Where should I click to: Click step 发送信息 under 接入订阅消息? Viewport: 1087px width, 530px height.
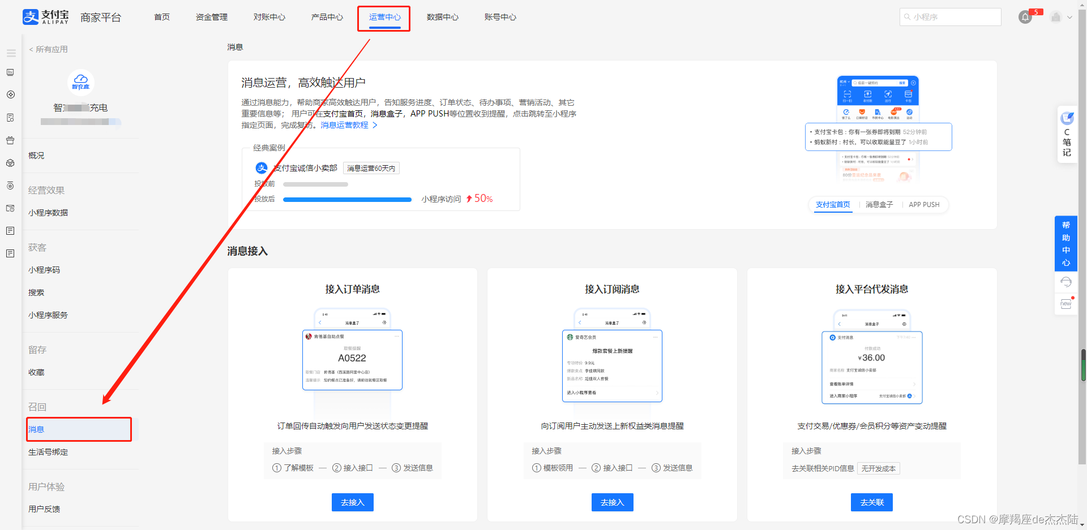672,468
